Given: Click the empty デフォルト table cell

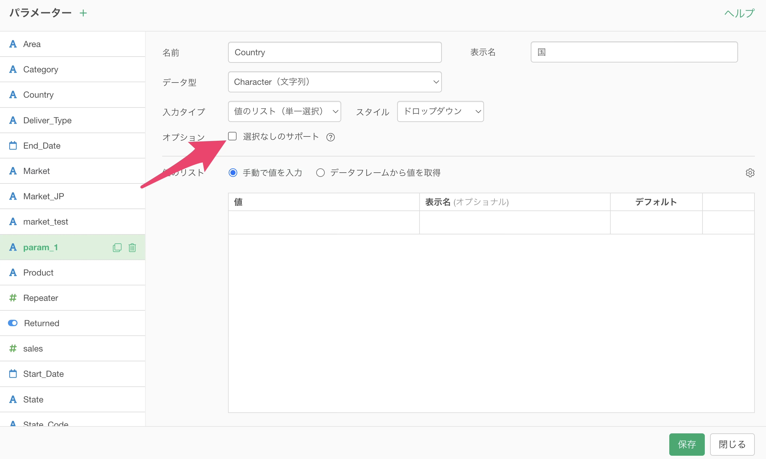Looking at the screenshot, I should click(x=656, y=223).
